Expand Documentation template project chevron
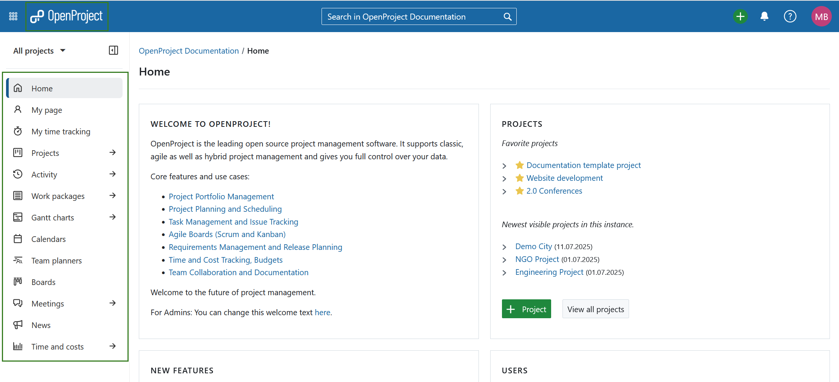 pyautogui.click(x=504, y=166)
